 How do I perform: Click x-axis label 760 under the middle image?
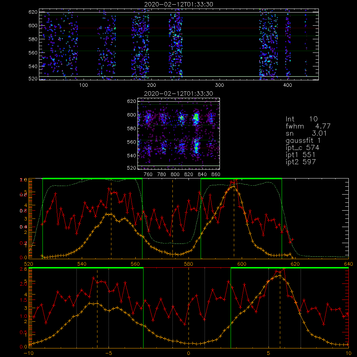[148, 175]
